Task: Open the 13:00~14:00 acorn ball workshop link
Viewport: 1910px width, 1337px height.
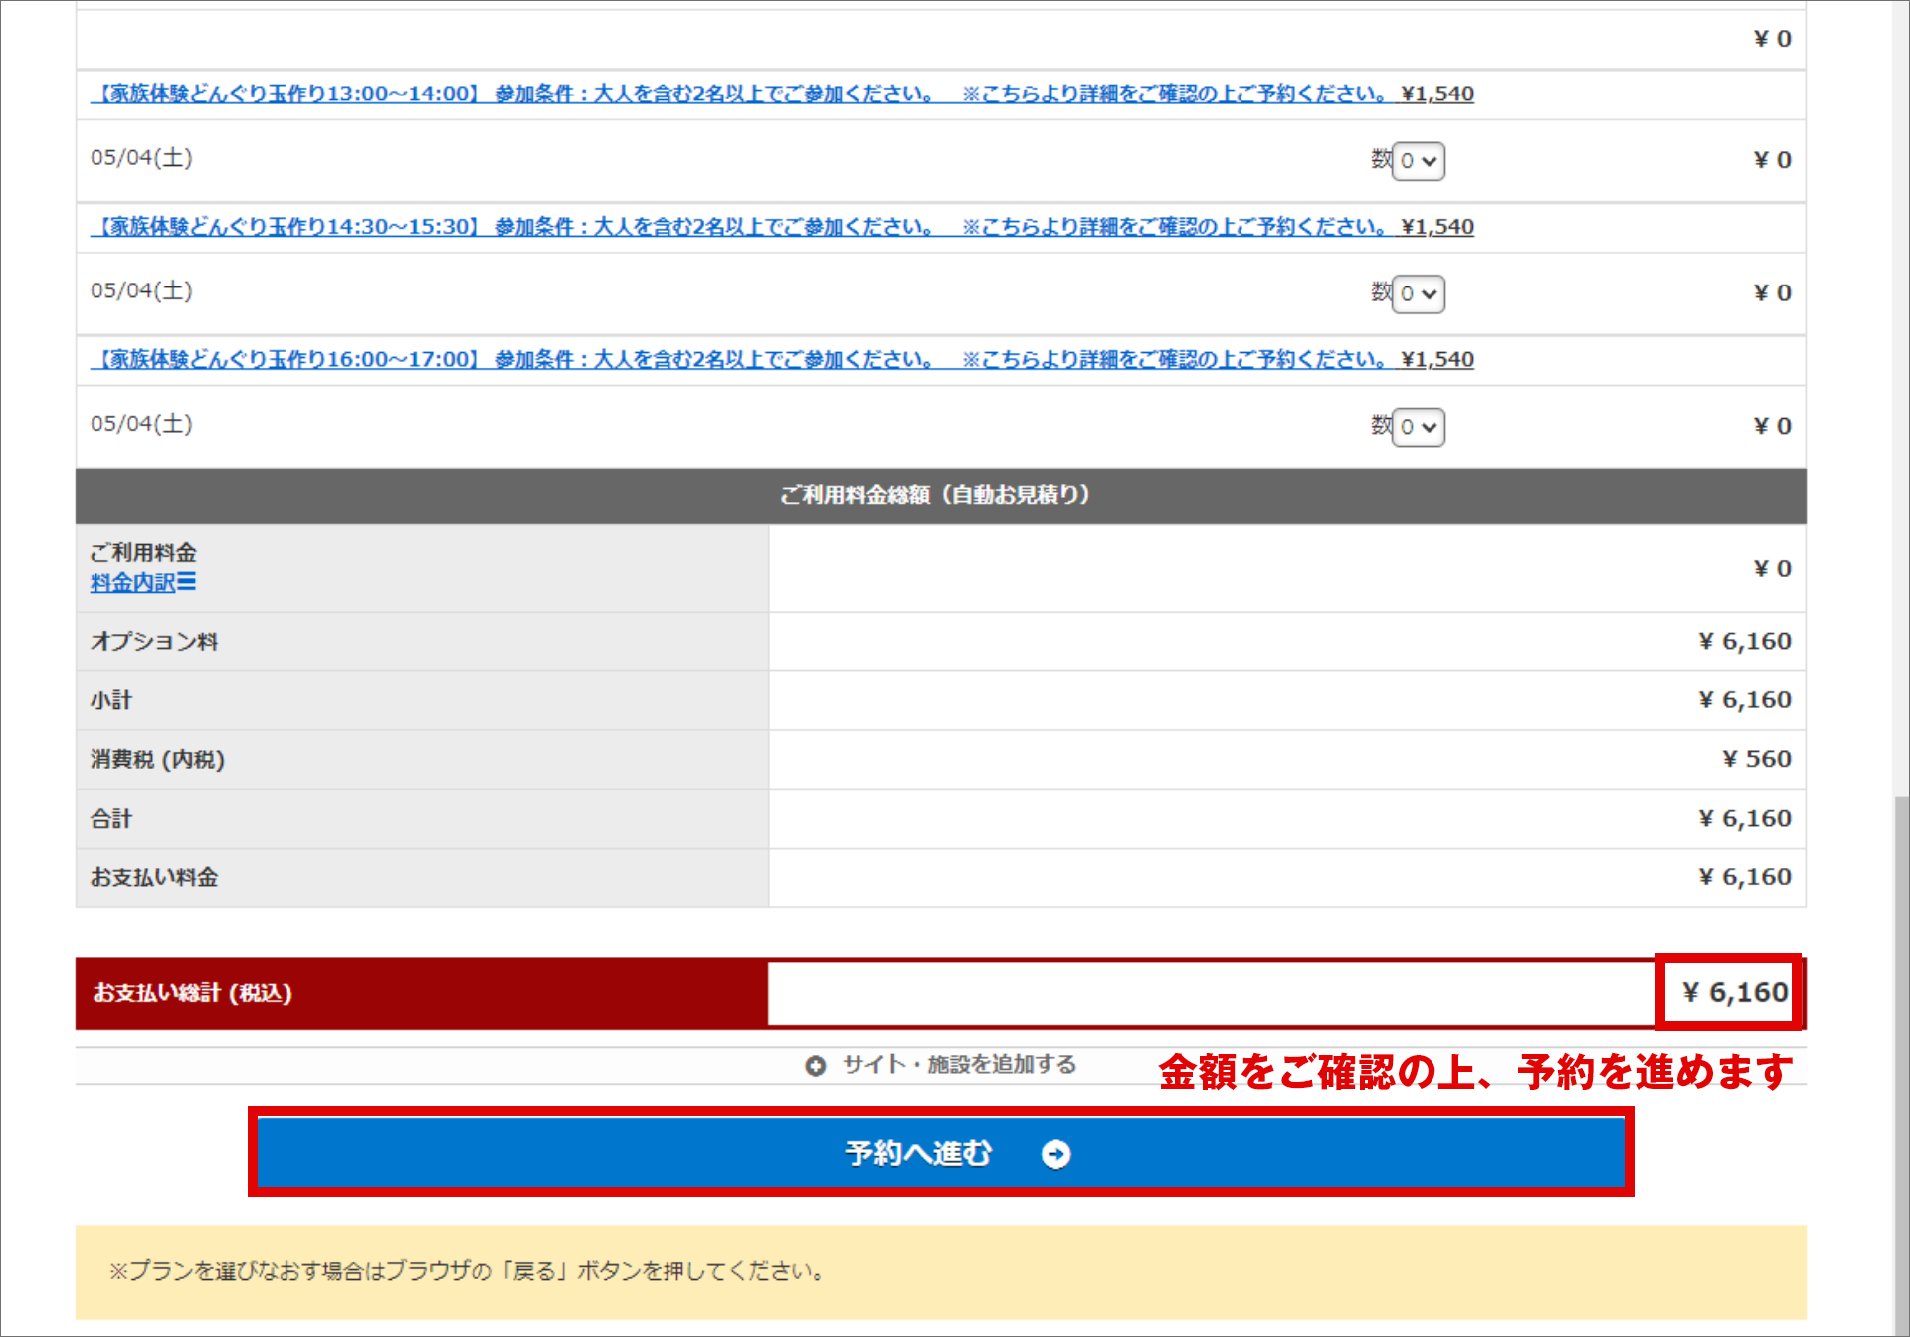Action: 782,94
